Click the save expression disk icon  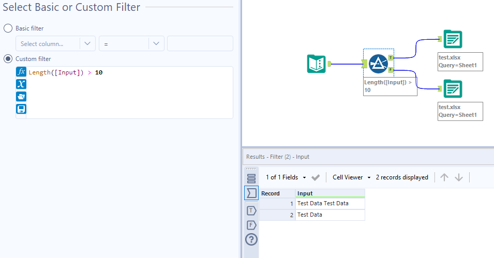(21, 109)
